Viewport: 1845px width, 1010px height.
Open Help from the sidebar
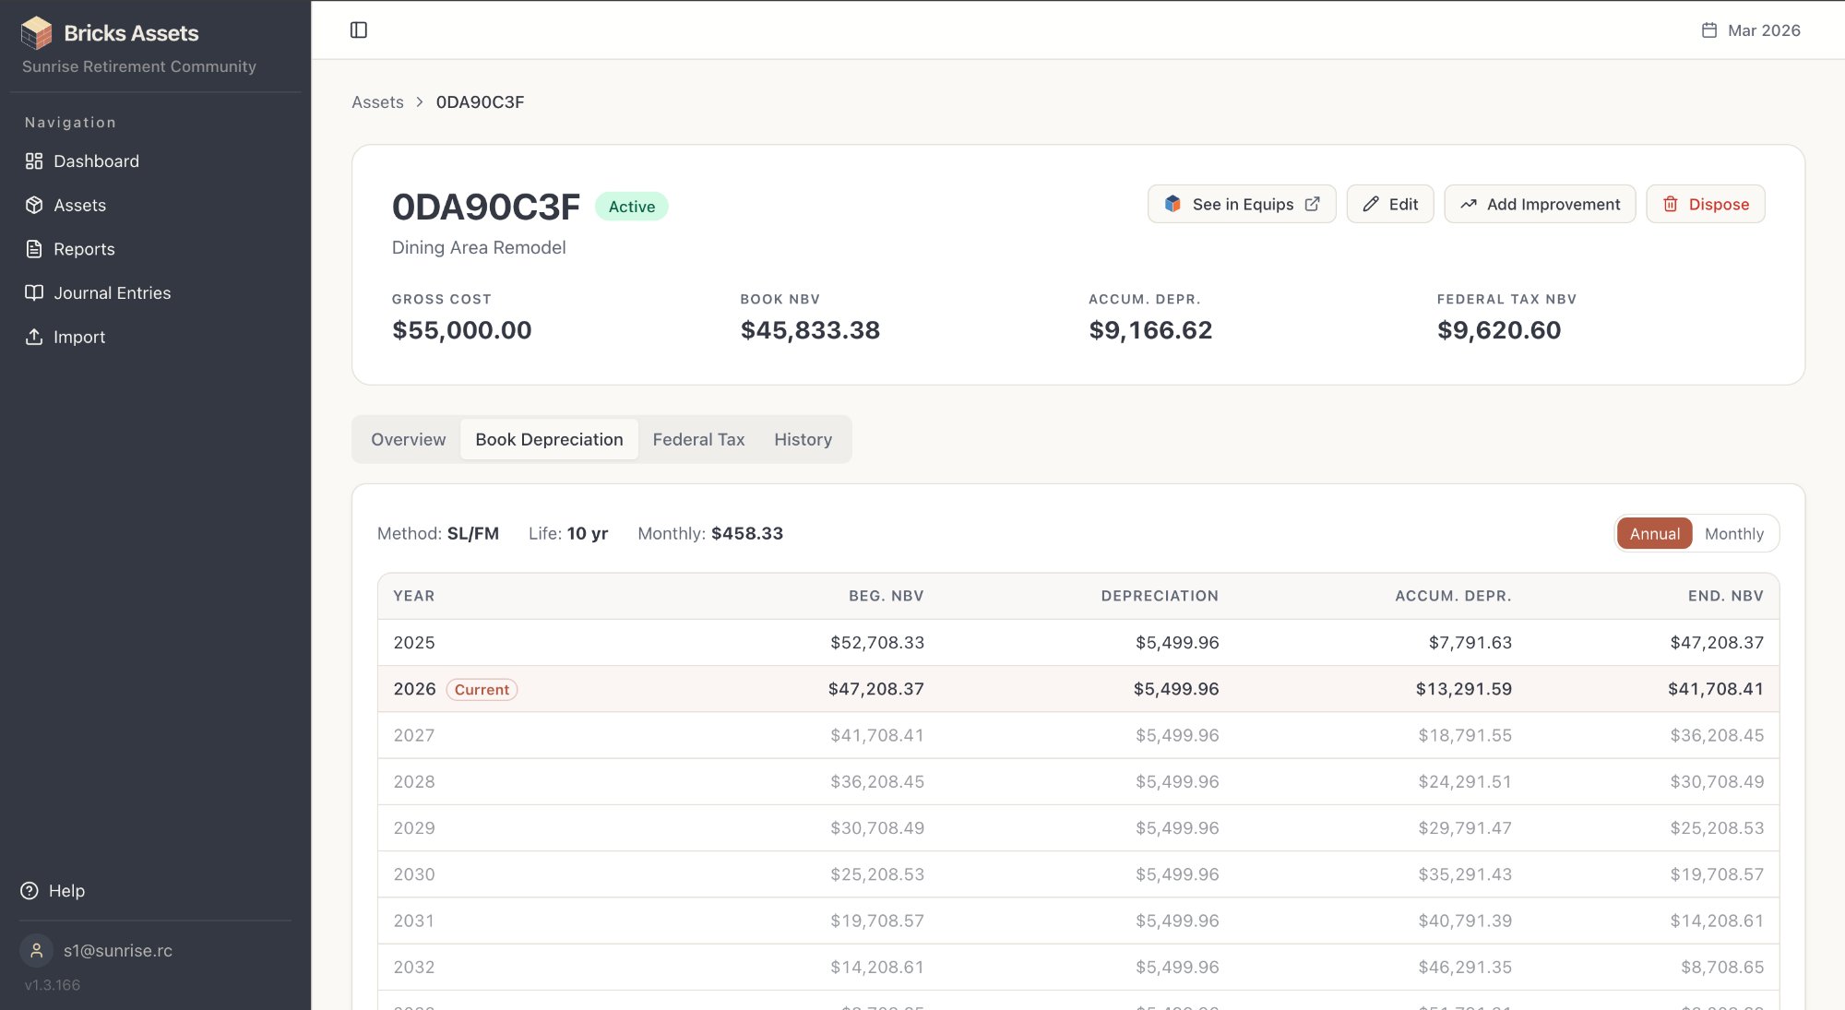click(65, 891)
